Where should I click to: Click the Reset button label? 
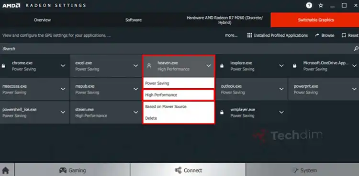pyautogui.click(x=353, y=35)
